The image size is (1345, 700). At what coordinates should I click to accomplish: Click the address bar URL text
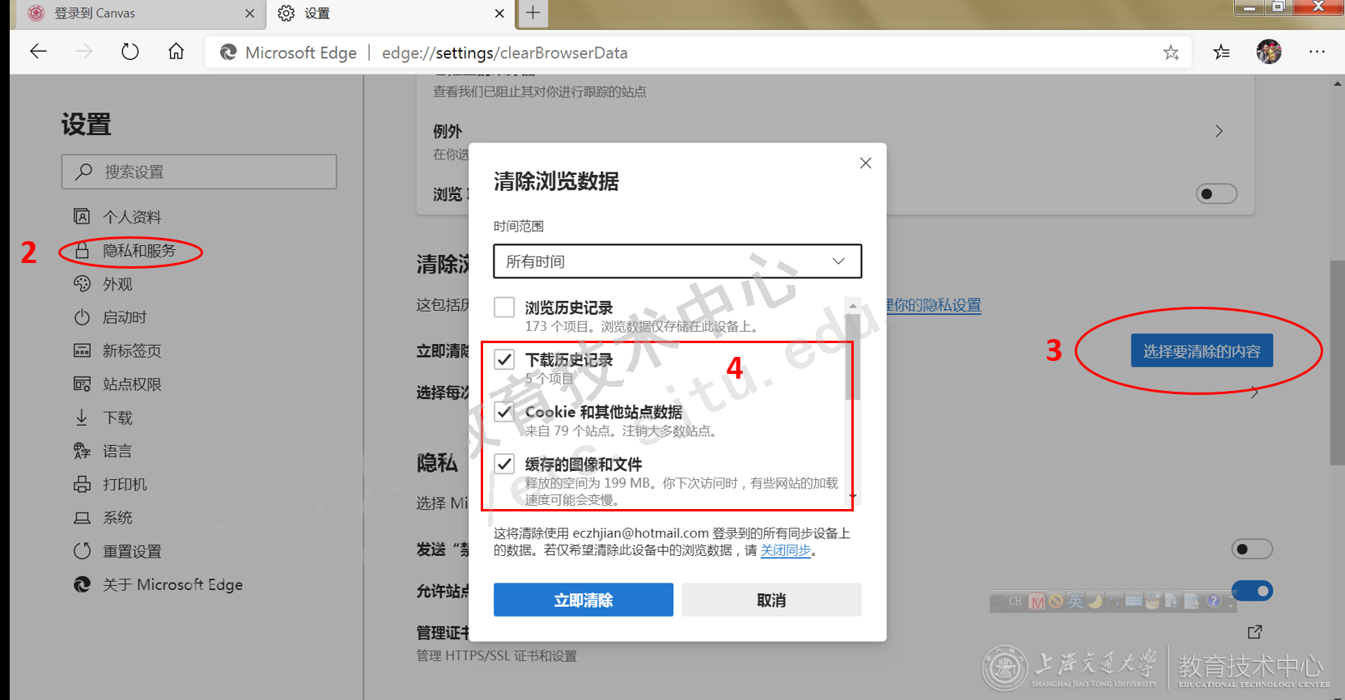coord(504,53)
